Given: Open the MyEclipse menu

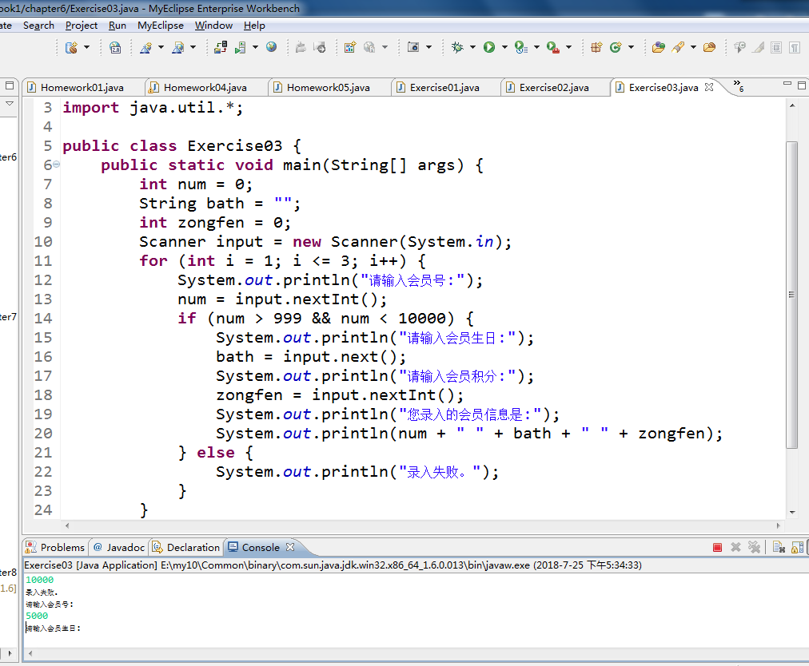Looking at the screenshot, I should 160,26.
